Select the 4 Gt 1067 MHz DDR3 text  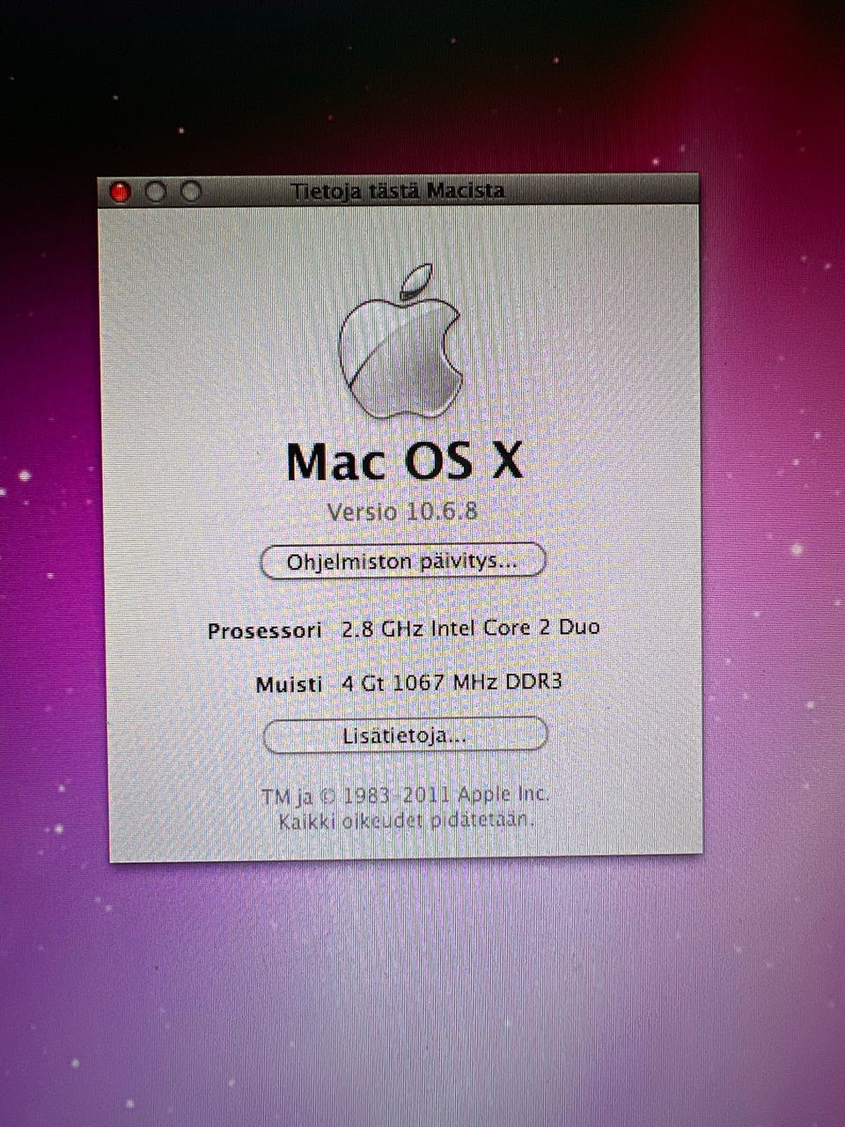(x=452, y=682)
